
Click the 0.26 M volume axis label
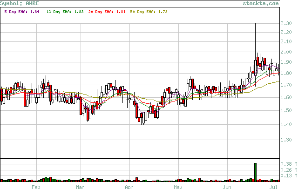point(289,170)
